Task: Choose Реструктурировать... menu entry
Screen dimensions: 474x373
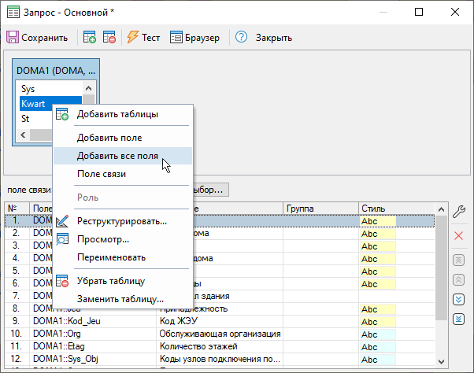Action: [121, 221]
